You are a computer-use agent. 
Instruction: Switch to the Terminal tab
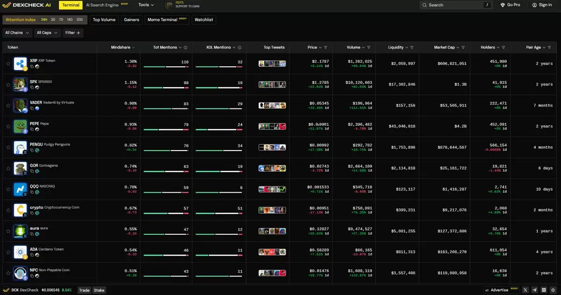71,5
